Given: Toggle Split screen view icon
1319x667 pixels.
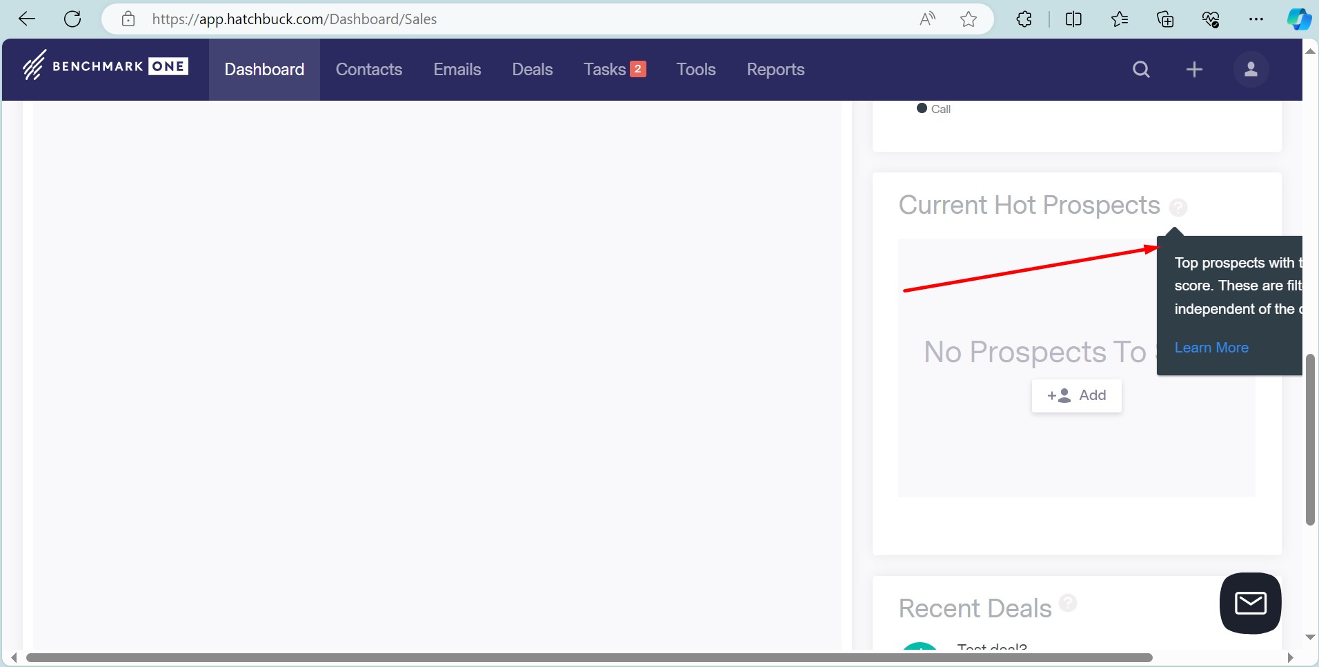Looking at the screenshot, I should pyautogui.click(x=1073, y=19).
